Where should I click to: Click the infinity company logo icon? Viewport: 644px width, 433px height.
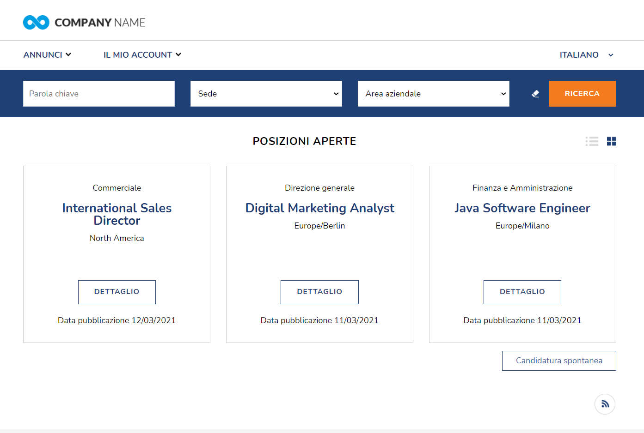pos(36,22)
